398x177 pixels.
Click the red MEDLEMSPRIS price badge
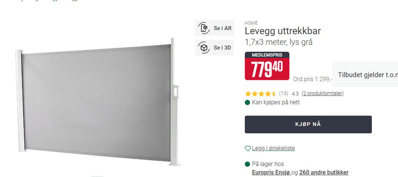tap(267, 66)
